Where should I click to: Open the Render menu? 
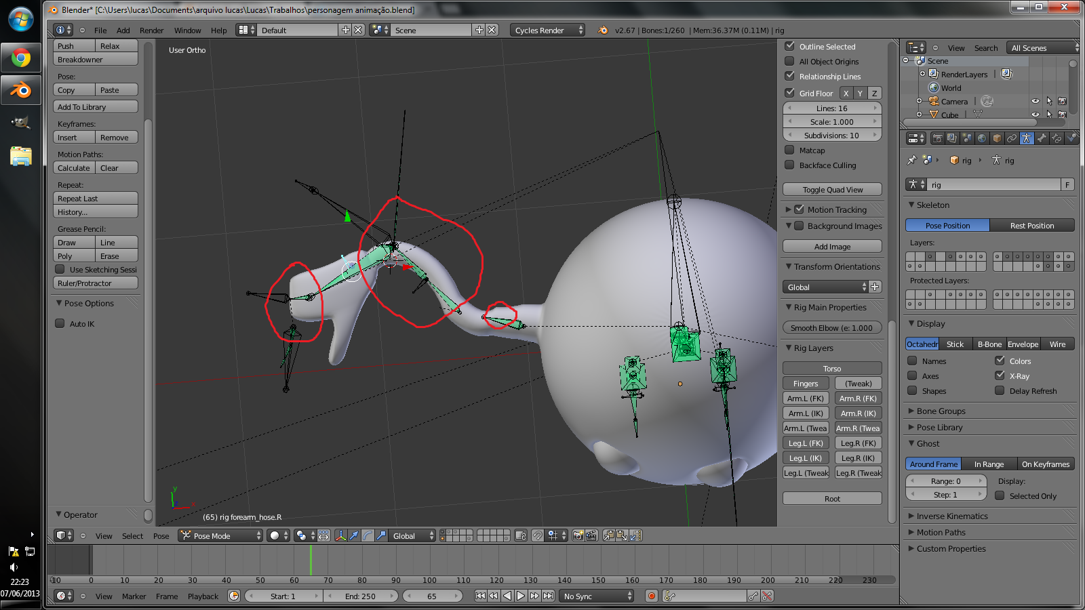point(151,30)
